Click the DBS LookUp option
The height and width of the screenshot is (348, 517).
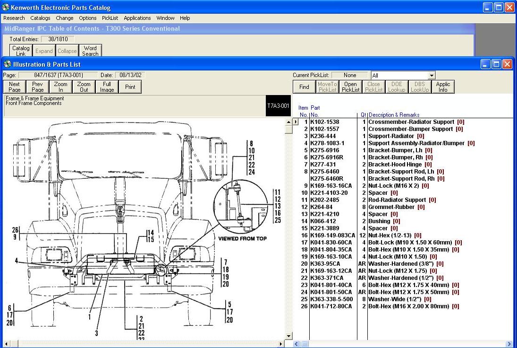click(420, 87)
